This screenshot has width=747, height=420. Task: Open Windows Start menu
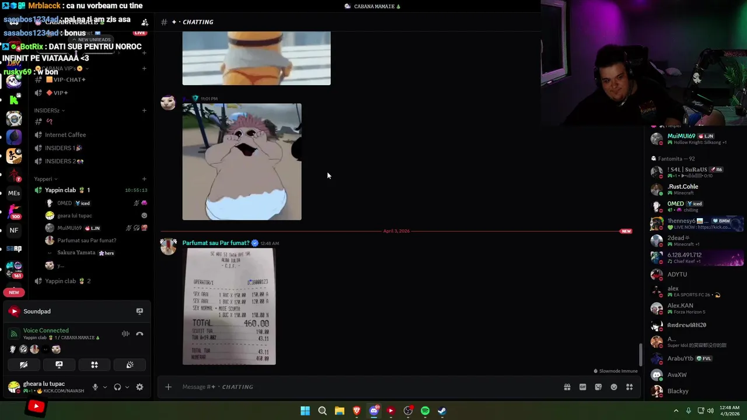(305, 411)
